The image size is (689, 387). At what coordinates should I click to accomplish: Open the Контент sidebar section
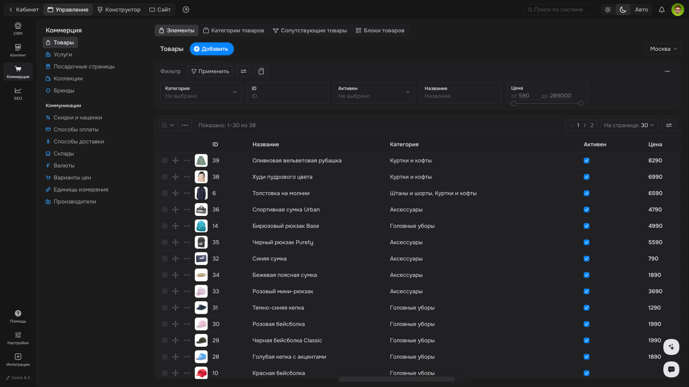click(x=18, y=50)
